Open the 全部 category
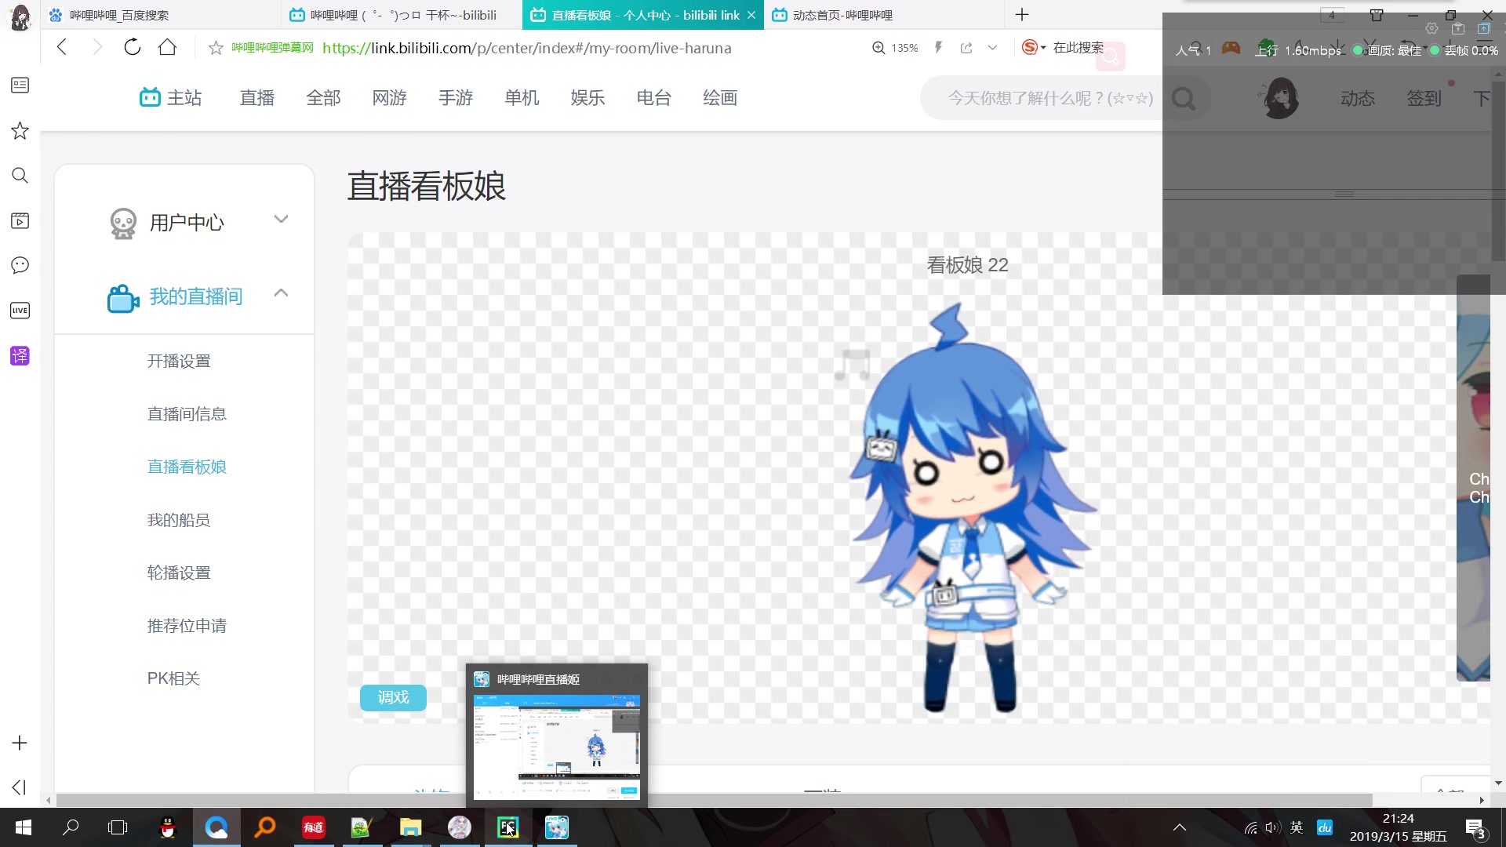This screenshot has height=847, width=1506. 323,98
